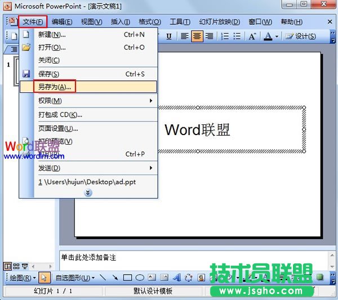Toggle center text alignment
The height and width of the screenshot is (300, 338).
click(197, 36)
